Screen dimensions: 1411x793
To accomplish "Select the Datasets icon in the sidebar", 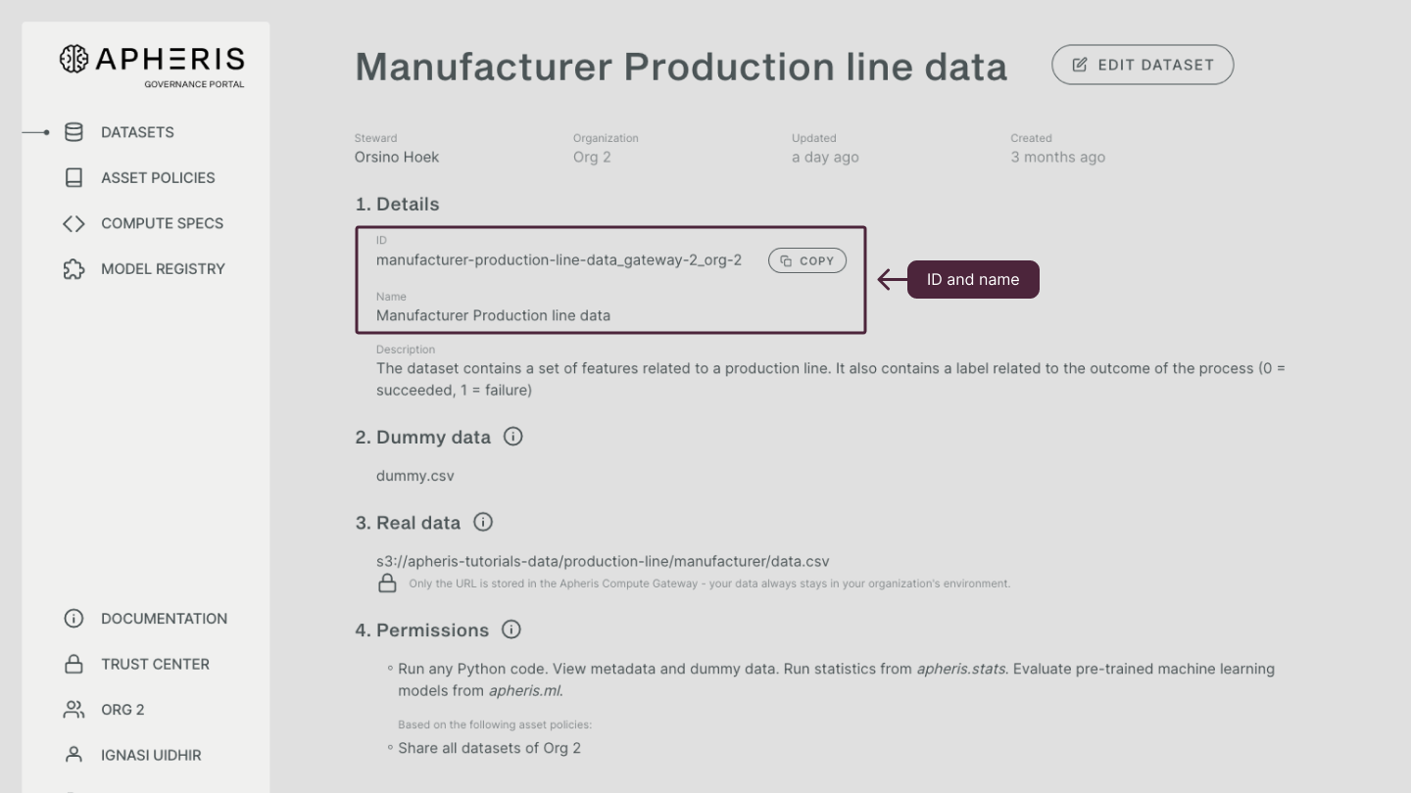I will tap(73, 132).
